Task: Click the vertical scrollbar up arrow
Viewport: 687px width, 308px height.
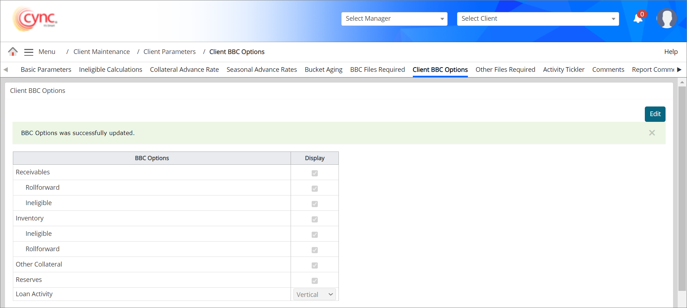Action: coord(682,82)
